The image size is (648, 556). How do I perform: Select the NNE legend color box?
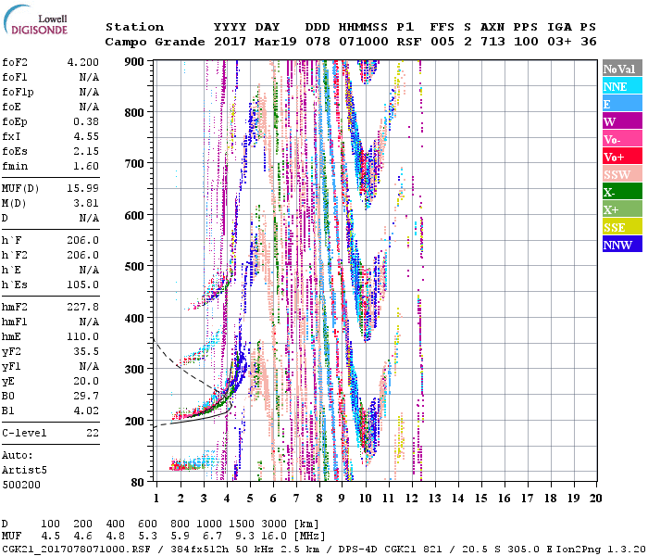622,86
